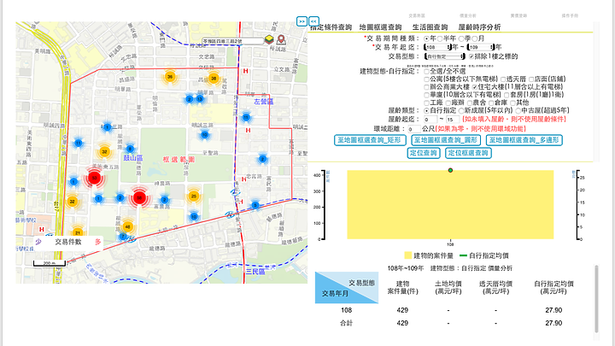The height and width of the screenshot is (346, 615).
Task: Click the yellow cluster marker numbered 48
Action: pos(127,226)
